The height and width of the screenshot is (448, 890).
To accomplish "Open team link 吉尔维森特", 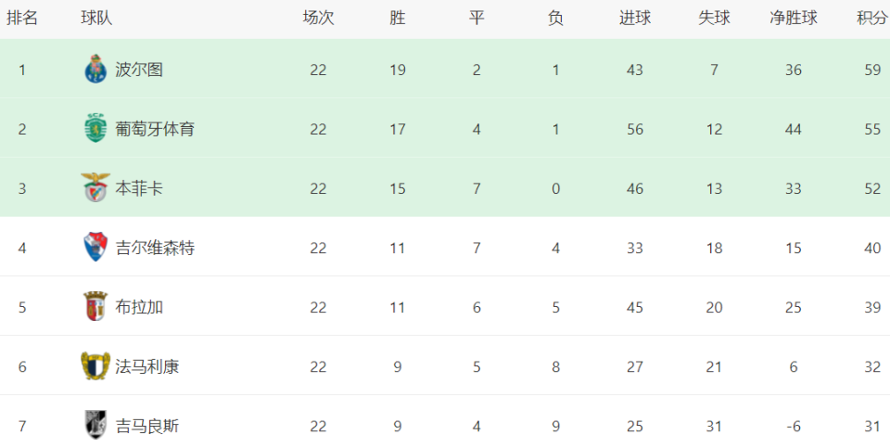I will [x=155, y=248].
